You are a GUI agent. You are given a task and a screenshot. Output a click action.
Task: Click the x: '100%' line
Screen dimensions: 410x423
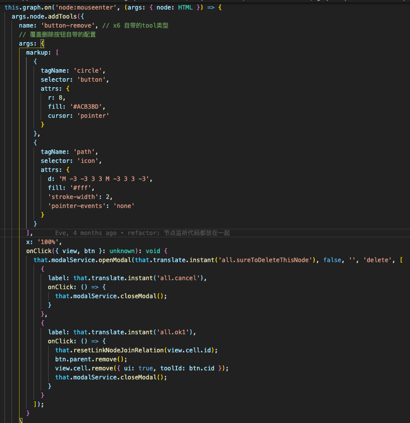pos(44,242)
